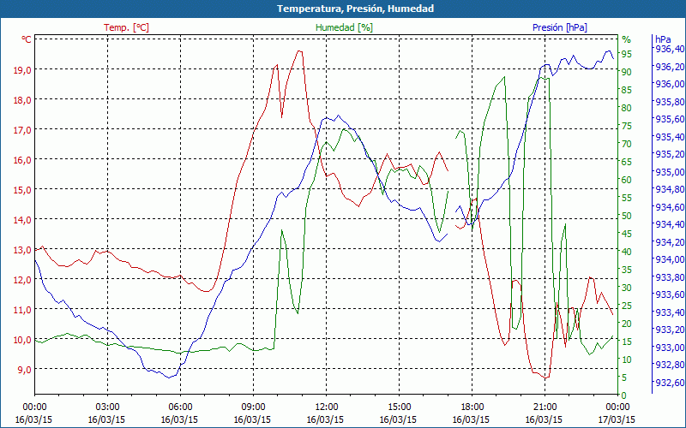Click the 12:00 time axis label
686x428 pixels.
326,407
